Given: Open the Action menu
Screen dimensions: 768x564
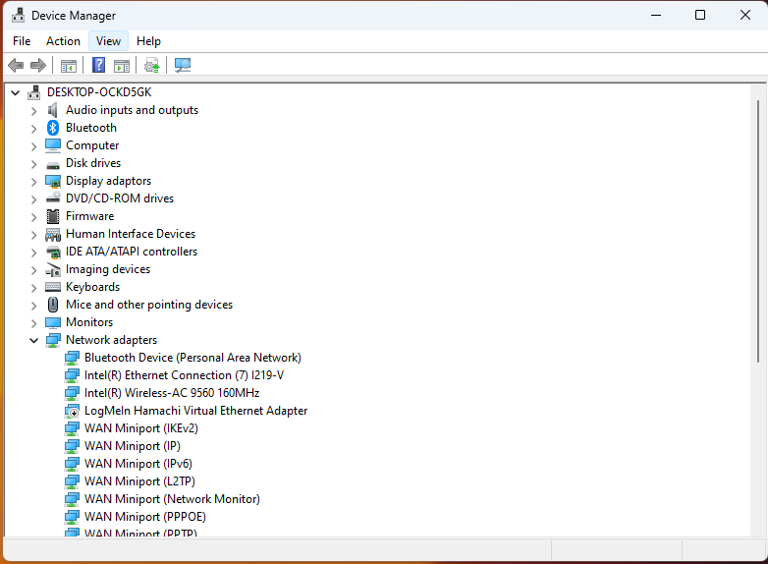Looking at the screenshot, I should coord(63,41).
